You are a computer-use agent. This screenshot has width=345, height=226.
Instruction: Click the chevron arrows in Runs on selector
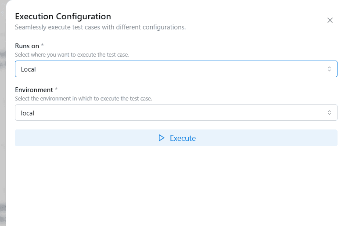point(329,69)
